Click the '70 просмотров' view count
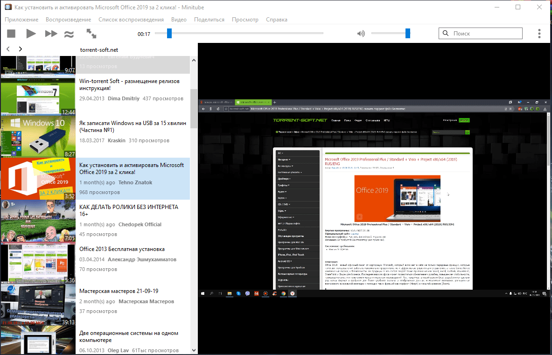The height and width of the screenshot is (355, 552). [98, 270]
